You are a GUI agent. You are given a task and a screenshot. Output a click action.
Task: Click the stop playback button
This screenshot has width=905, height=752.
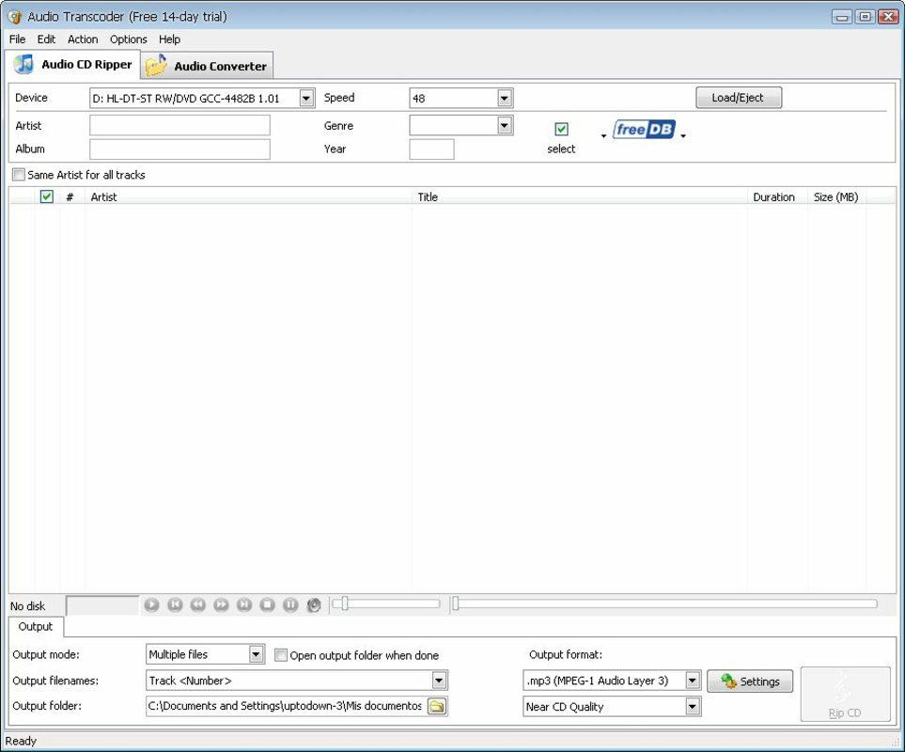click(267, 604)
